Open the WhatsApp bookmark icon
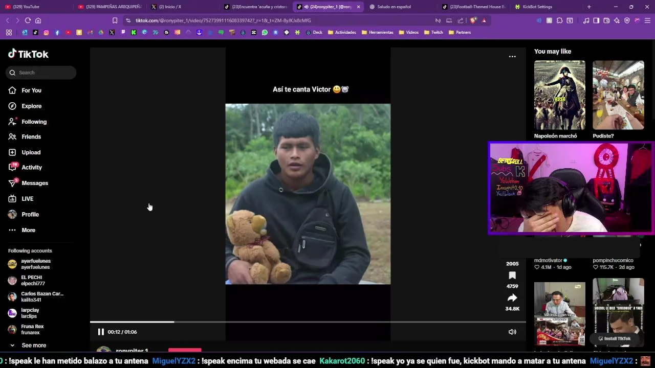Viewport: 655px width, 368px height. (265, 32)
